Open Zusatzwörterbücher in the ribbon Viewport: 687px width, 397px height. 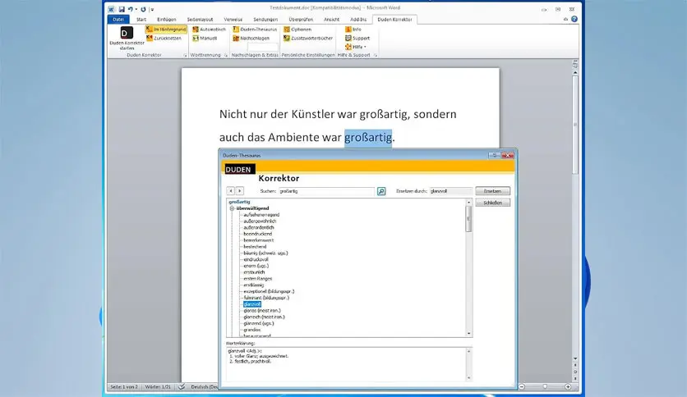coord(308,38)
